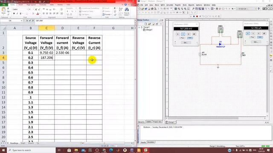
Task: Select DC mode on left multimeter
Action: (190, 38)
